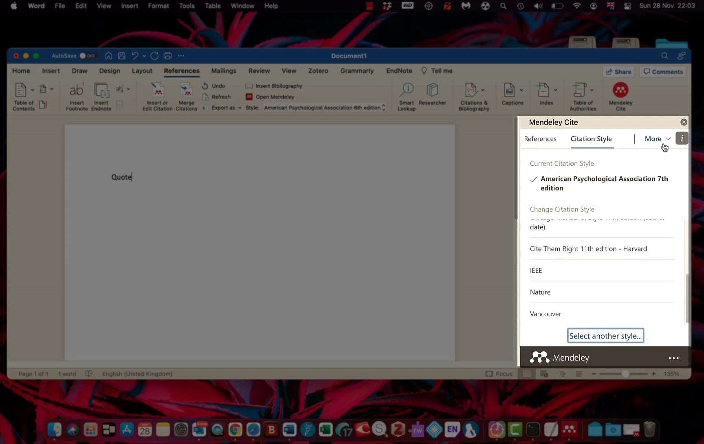The width and height of the screenshot is (704, 444).
Task: Open the Index tool
Action: point(546,94)
